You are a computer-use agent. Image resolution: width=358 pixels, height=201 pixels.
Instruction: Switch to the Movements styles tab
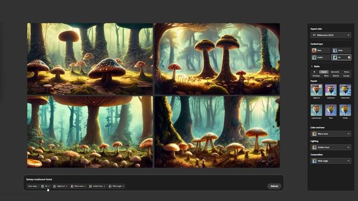click(x=335, y=72)
